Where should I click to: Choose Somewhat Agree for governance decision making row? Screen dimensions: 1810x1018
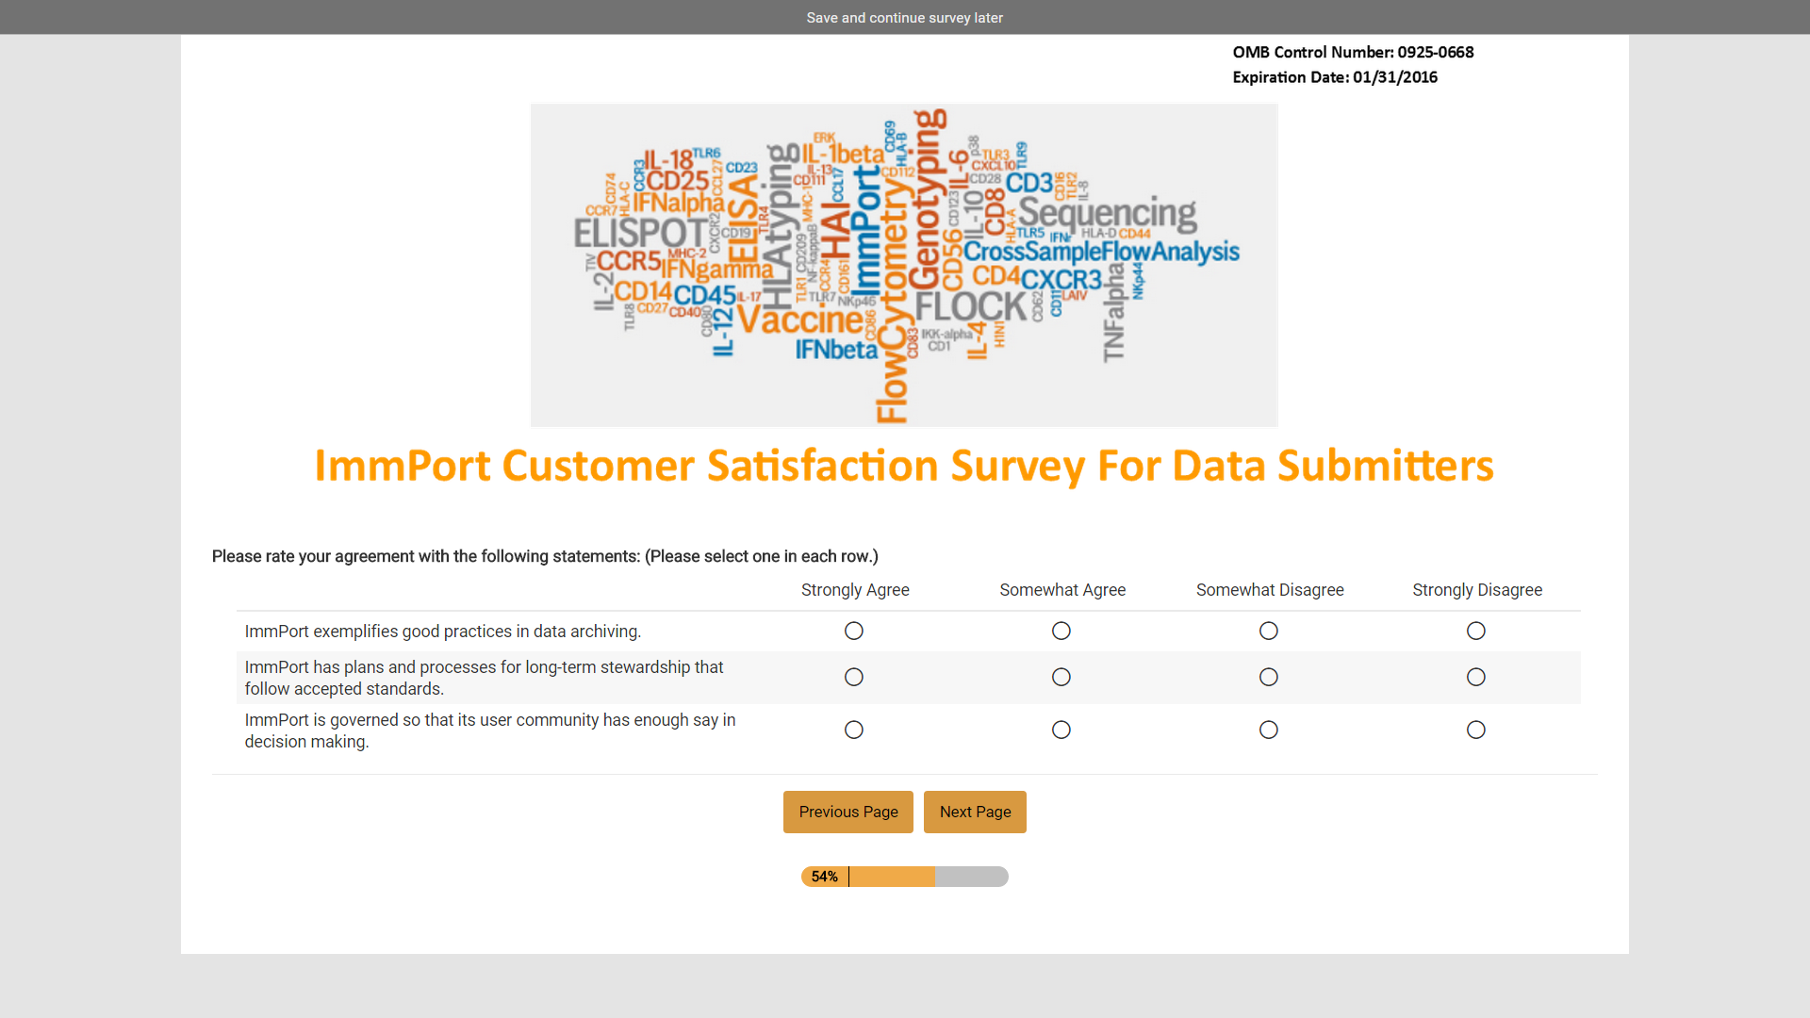(x=1061, y=730)
